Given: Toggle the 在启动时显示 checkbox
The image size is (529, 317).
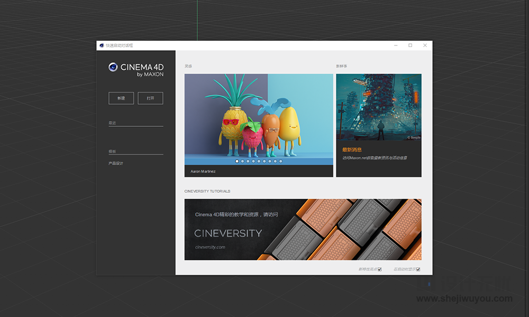Looking at the screenshot, I should click(418, 269).
